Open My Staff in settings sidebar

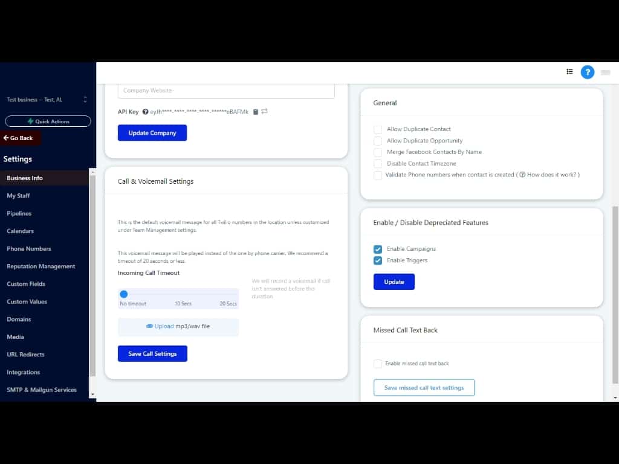[18, 196]
